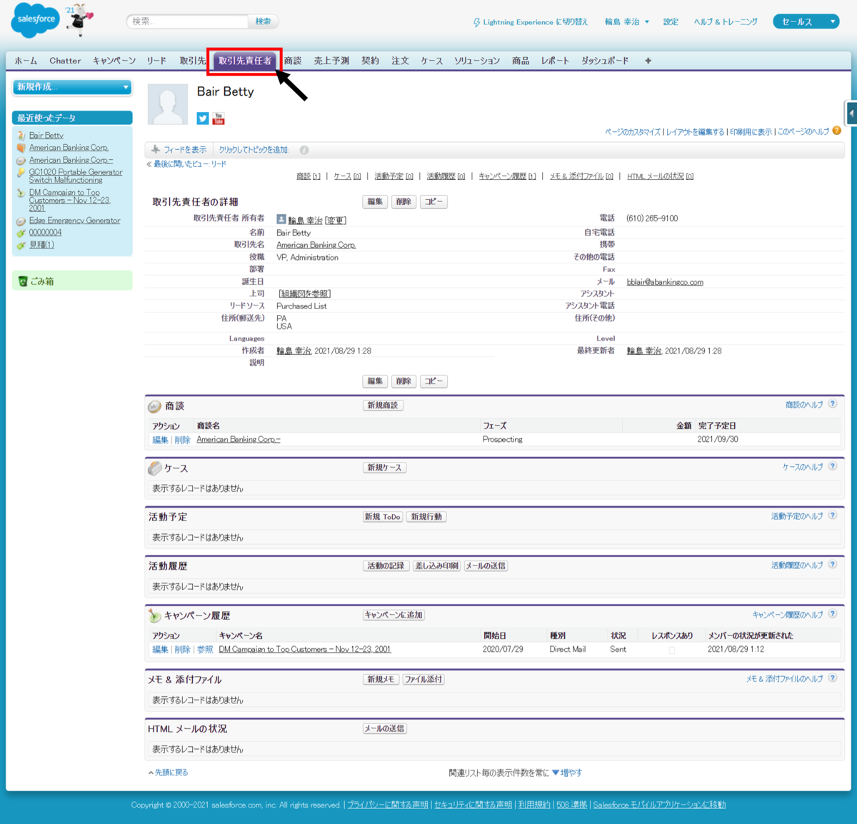Click the plus icon for all tabs

pyautogui.click(x=648, y=61)
